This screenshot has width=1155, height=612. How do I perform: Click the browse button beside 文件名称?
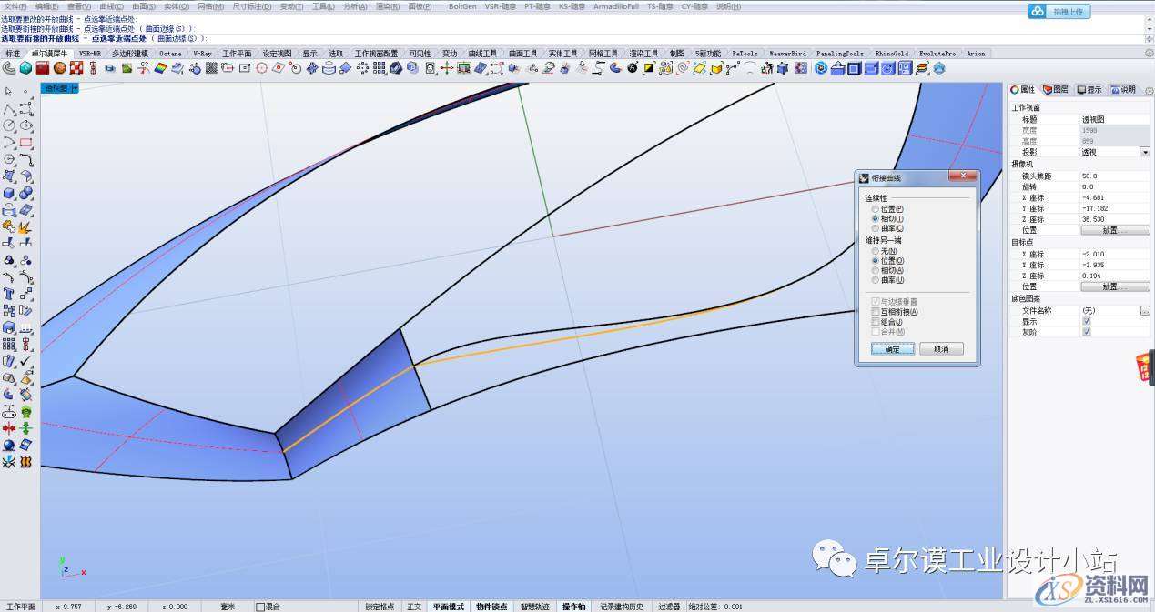click(x=1144, y=311)
